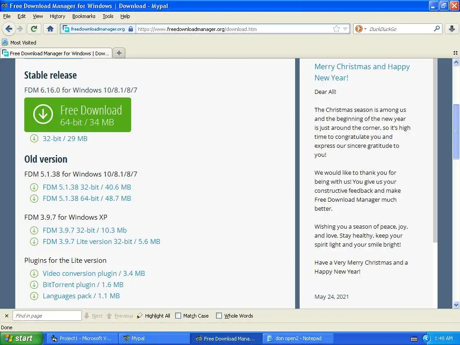Reload the page with the refresh icon

[x=34, y=29]
